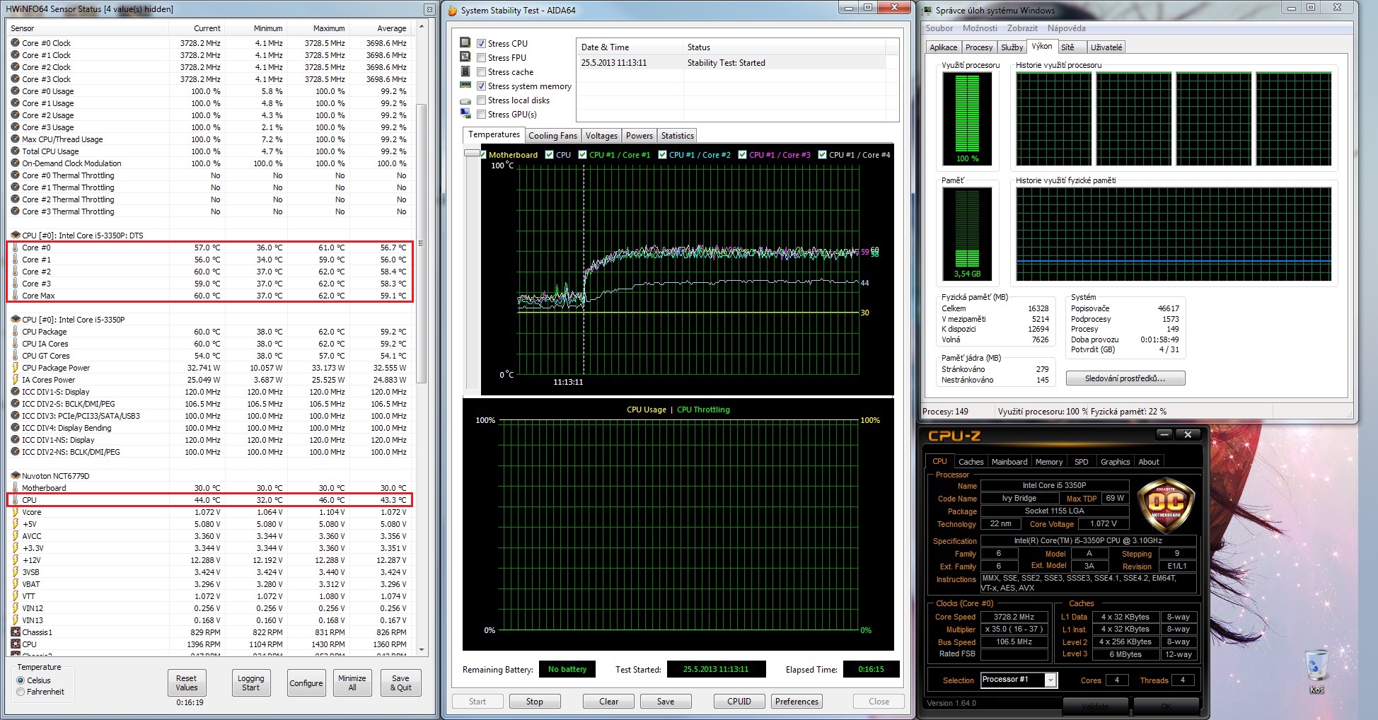The width and height of the screenshot is (1378, 720).
Task: Open the Možnosti menu in Task Manager
Action: pos(980,28)
